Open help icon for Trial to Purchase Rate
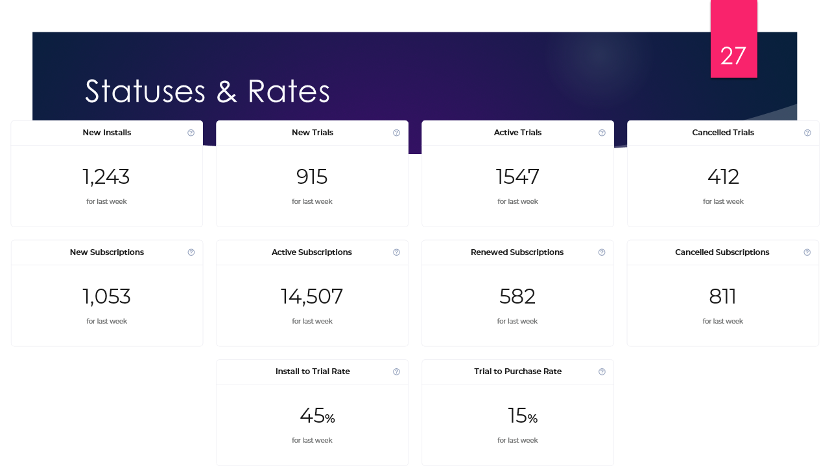This screenshot has width=830, height=466. (x=602, y=372)
